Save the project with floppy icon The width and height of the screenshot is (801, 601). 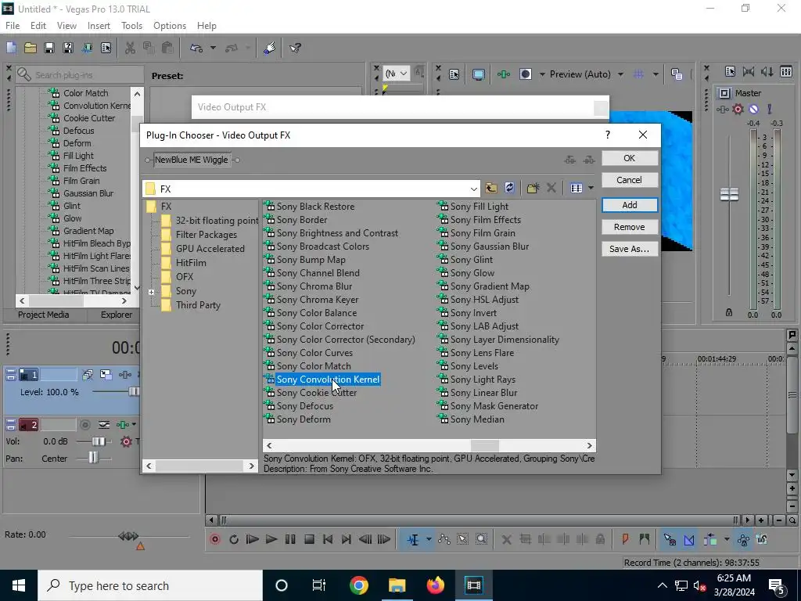pyautogui.click(x=49, y=48)
